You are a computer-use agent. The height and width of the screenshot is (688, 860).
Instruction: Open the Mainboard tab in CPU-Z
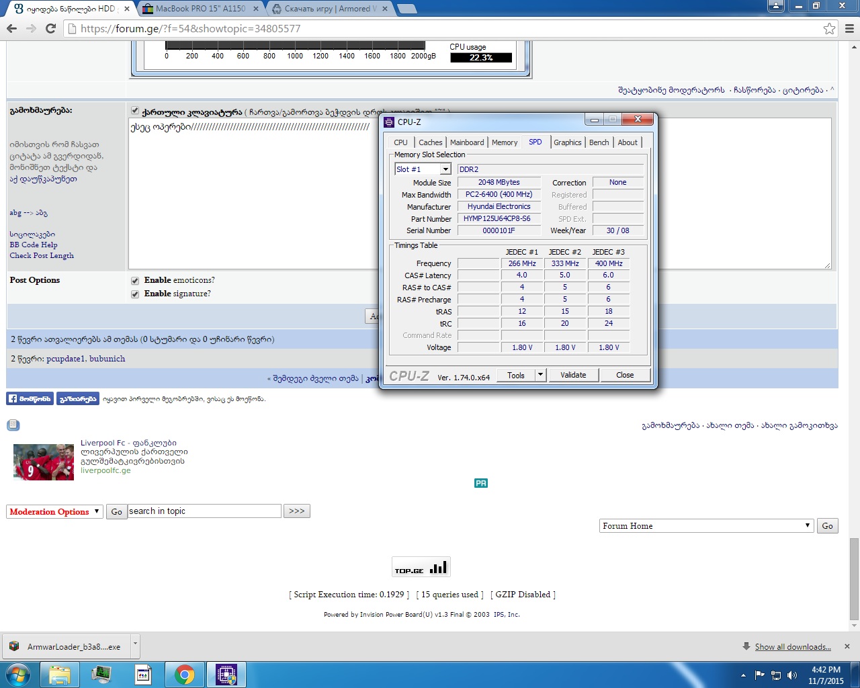(467, 142)
